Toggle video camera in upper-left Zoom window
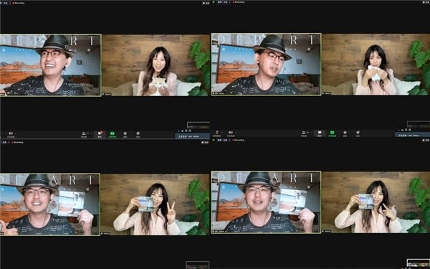This screenshot has height=269, width=430. click(11, 134)
